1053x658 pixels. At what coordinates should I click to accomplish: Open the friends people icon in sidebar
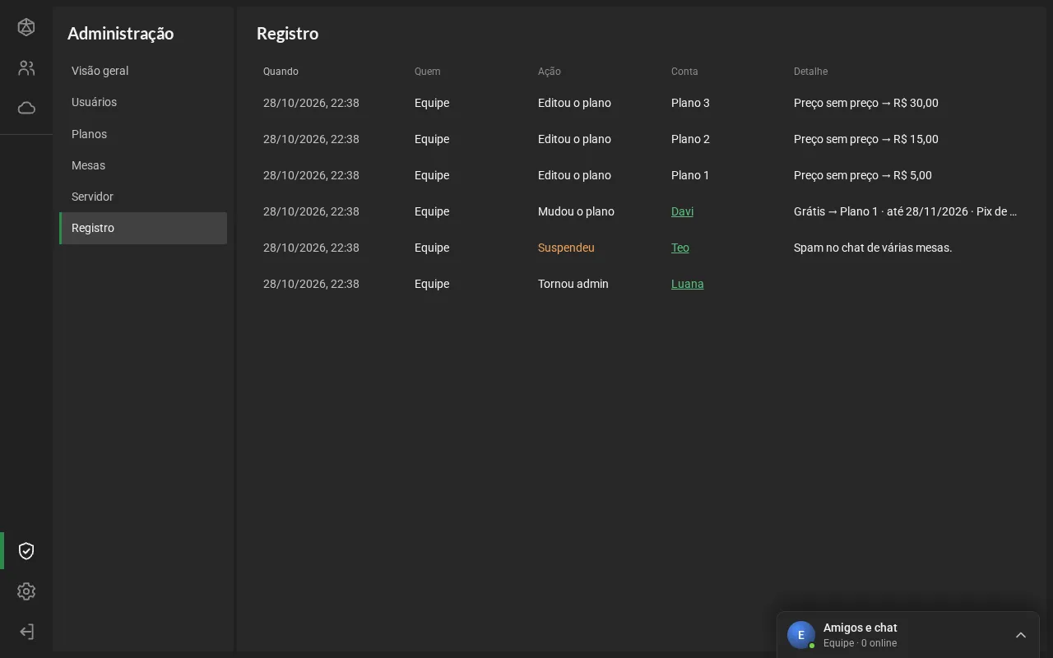pos(26,68)
